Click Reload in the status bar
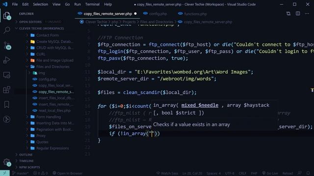 coord(288,173)
